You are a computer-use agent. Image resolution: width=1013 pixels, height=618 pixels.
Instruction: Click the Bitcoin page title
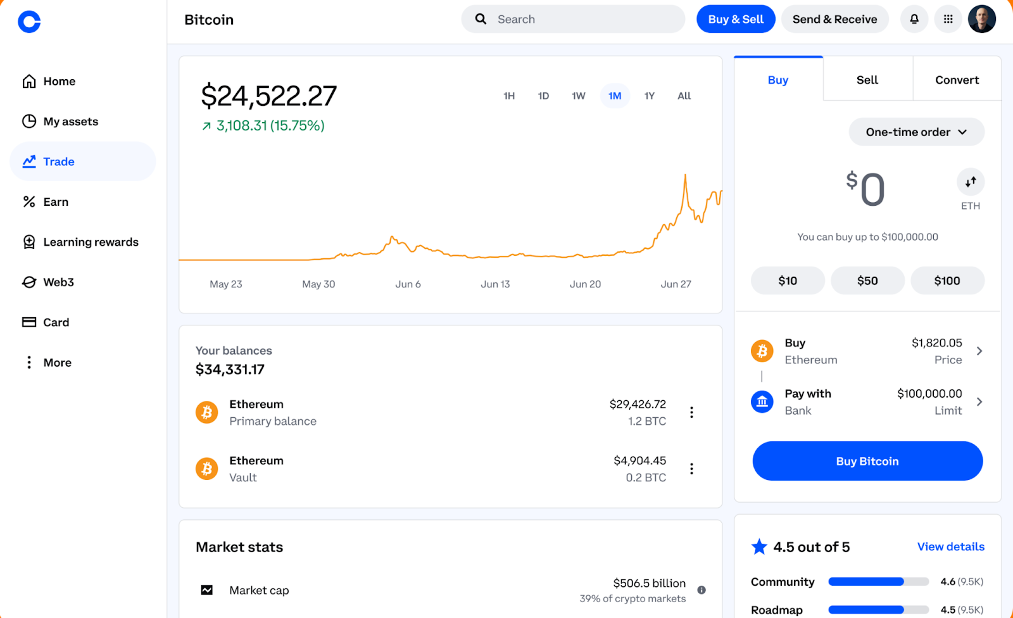pos(209,20)
